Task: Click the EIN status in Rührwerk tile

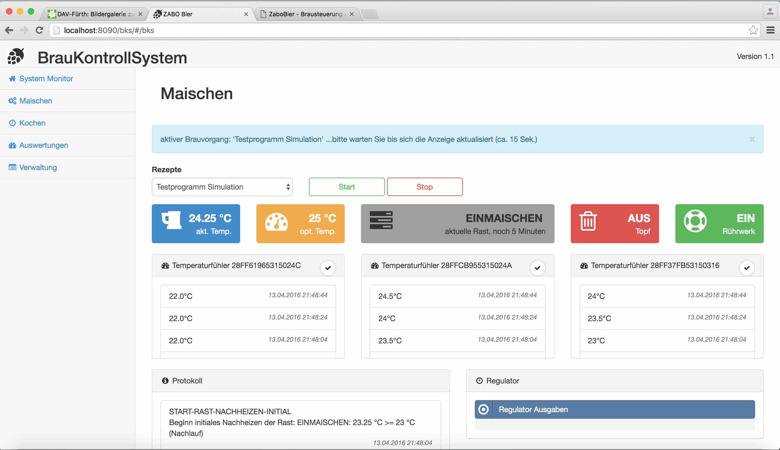Action: pyautogui.click(x=746, y=218)
